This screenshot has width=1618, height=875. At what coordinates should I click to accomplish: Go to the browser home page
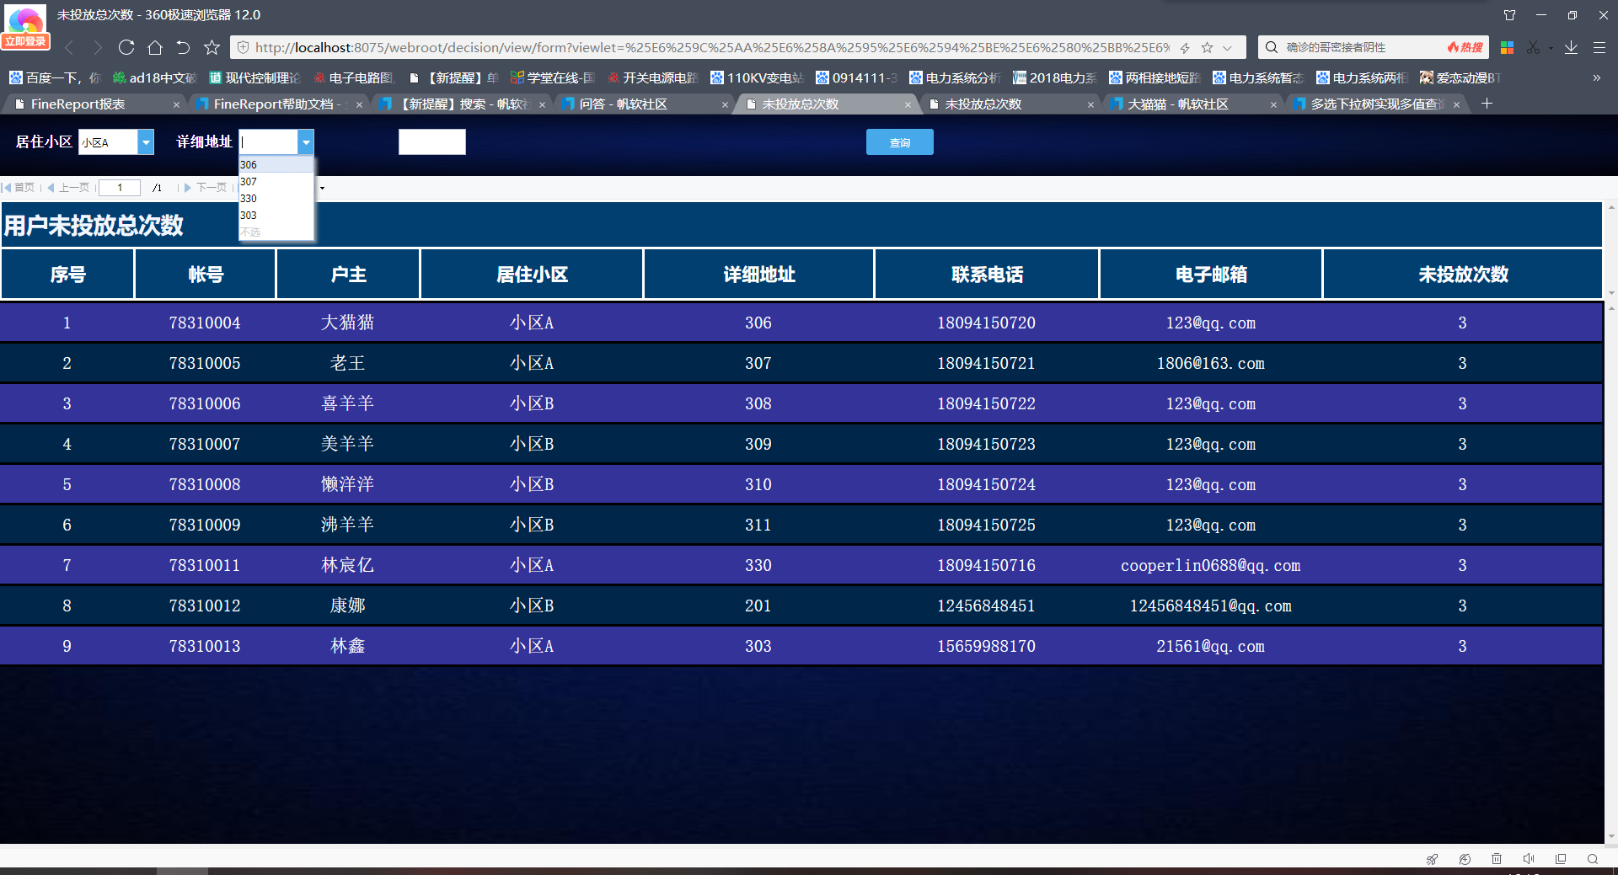coord(155,47)
